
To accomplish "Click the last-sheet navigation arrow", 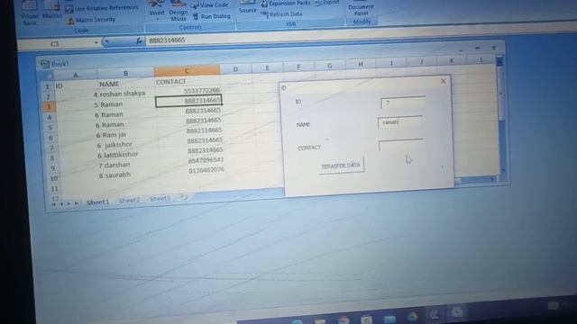I will point(76,203).
